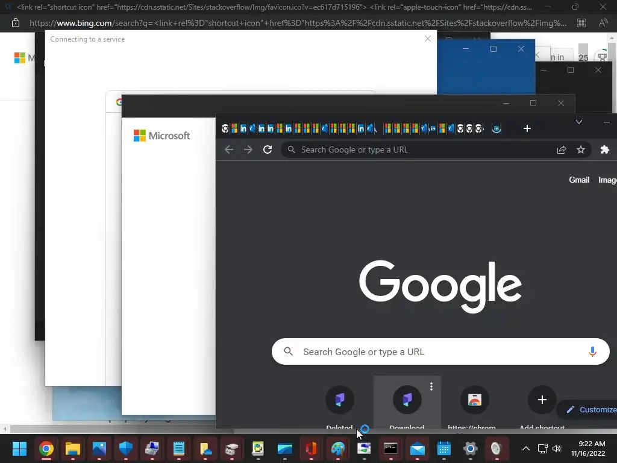Start voice search with microphone icon
Screen dimensions: 617x463
pyautogui.click(x=592, y=351)
